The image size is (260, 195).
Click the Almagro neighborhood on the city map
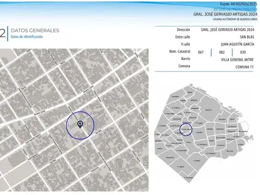pyautogui.click(x=210, y=129)
